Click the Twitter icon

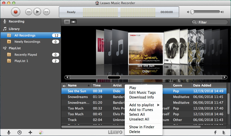pyautogui.click(x=224, y=132)
